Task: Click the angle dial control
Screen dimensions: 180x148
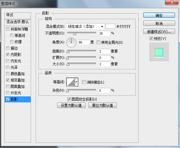Action: (x=71, y=42)
